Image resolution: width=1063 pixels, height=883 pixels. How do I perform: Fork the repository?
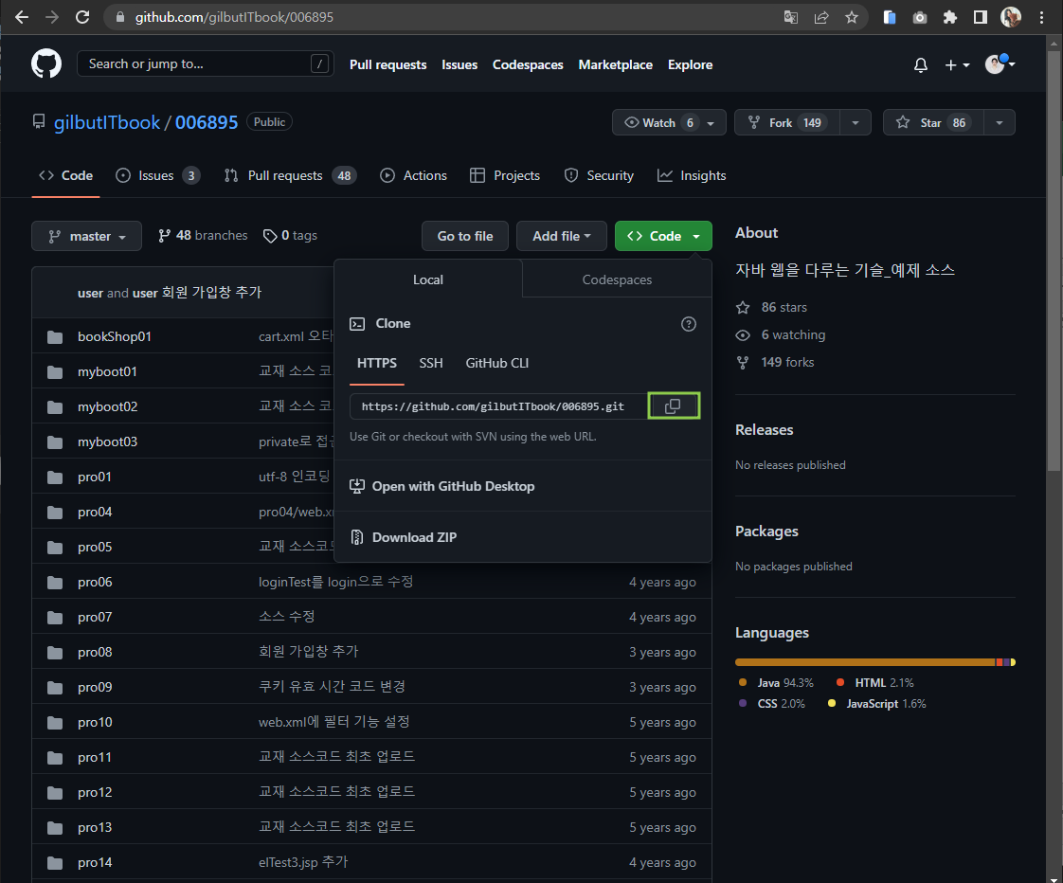coord(786,123)
